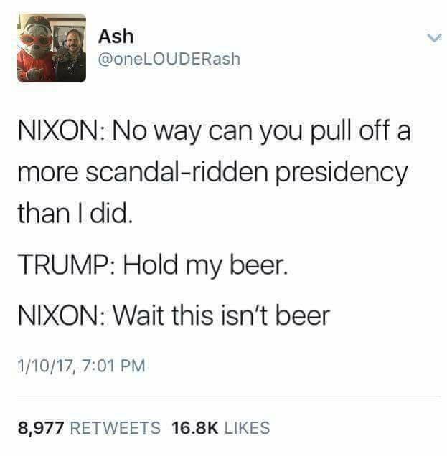Click the 'NIXON: Wait this isn't beer' line
The image size is (447, 456).
coord(174,315)
